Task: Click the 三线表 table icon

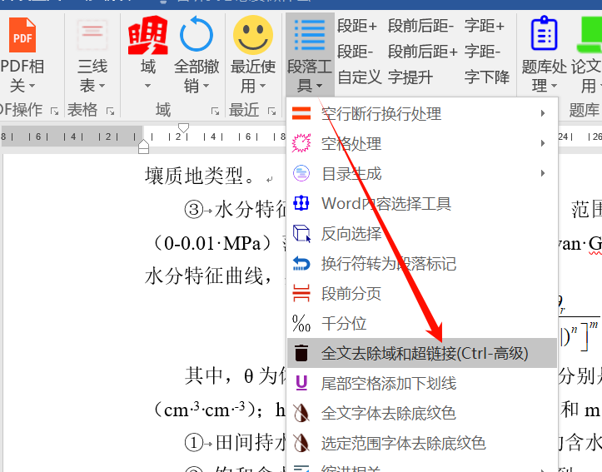Action: point(92,35)
